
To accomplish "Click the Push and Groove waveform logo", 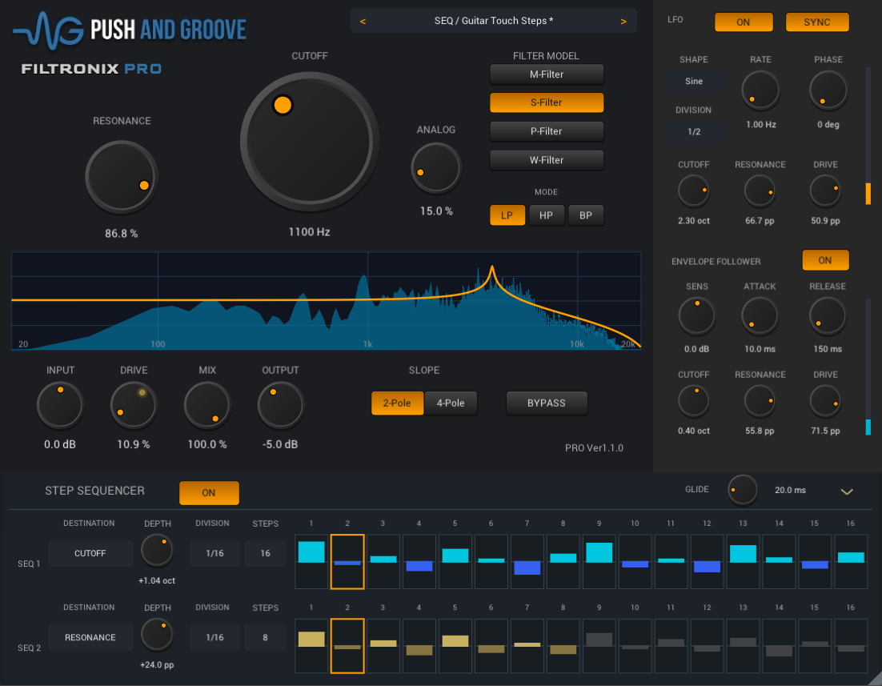I will tap(48, 31).
